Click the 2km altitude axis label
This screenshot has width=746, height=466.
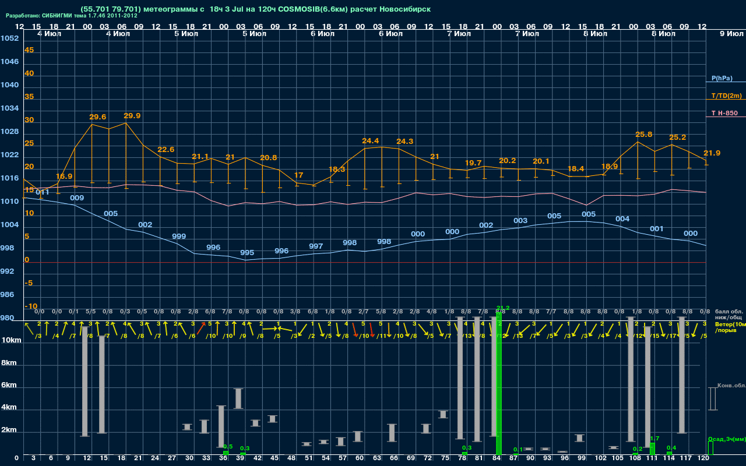[10, 431]
